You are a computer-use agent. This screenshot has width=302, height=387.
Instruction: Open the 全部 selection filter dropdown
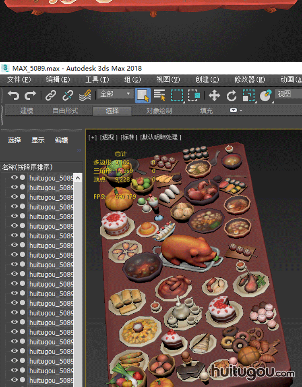[x=116, y=94]
